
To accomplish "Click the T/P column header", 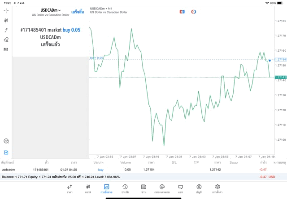I will coord(196,162).
